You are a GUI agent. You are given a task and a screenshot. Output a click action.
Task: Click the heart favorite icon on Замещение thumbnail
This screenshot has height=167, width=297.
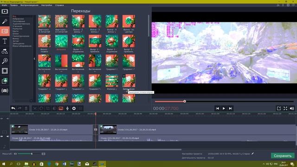[124, 76]
